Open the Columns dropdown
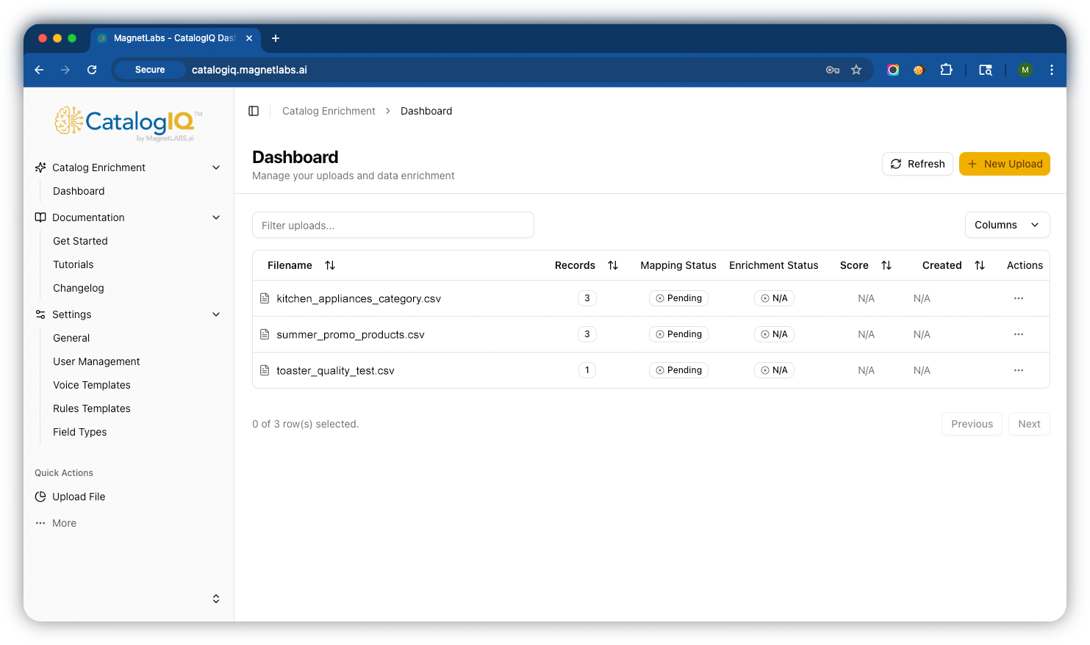The height and width of the screenshot is (645, 1090). 1007,225
